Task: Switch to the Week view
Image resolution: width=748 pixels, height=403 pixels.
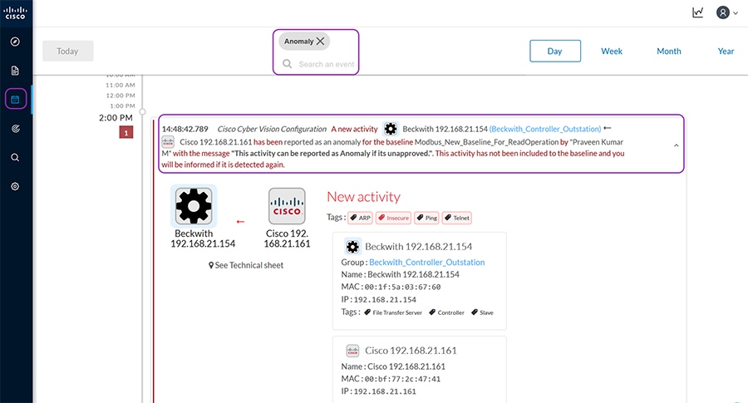Action: (x=612, y=51)
